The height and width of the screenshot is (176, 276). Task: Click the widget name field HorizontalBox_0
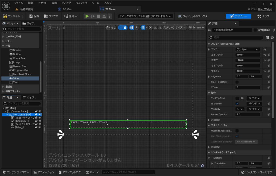pos(232,30)
